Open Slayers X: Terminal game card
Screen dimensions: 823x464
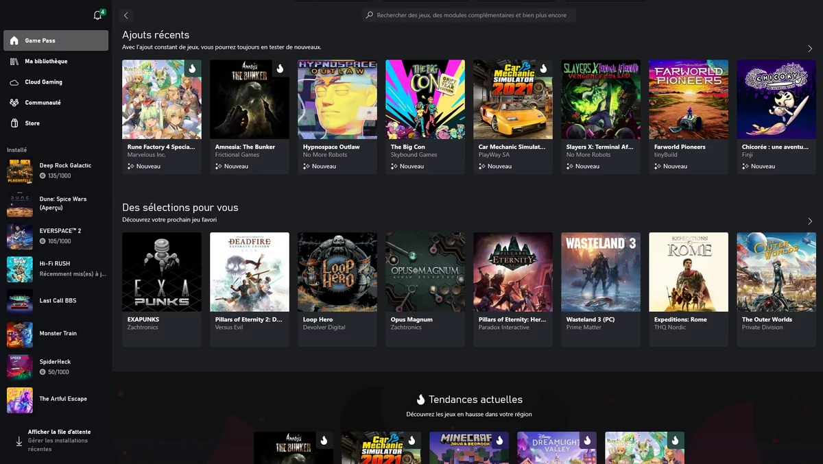601,117
